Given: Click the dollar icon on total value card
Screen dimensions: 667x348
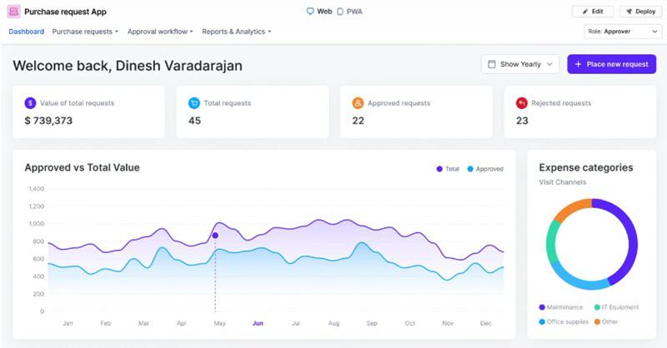Looking at the screenshot, I should (x=30, y=103).
